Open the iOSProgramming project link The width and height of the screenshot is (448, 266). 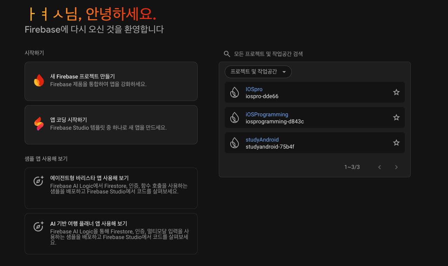pos(267,115)
